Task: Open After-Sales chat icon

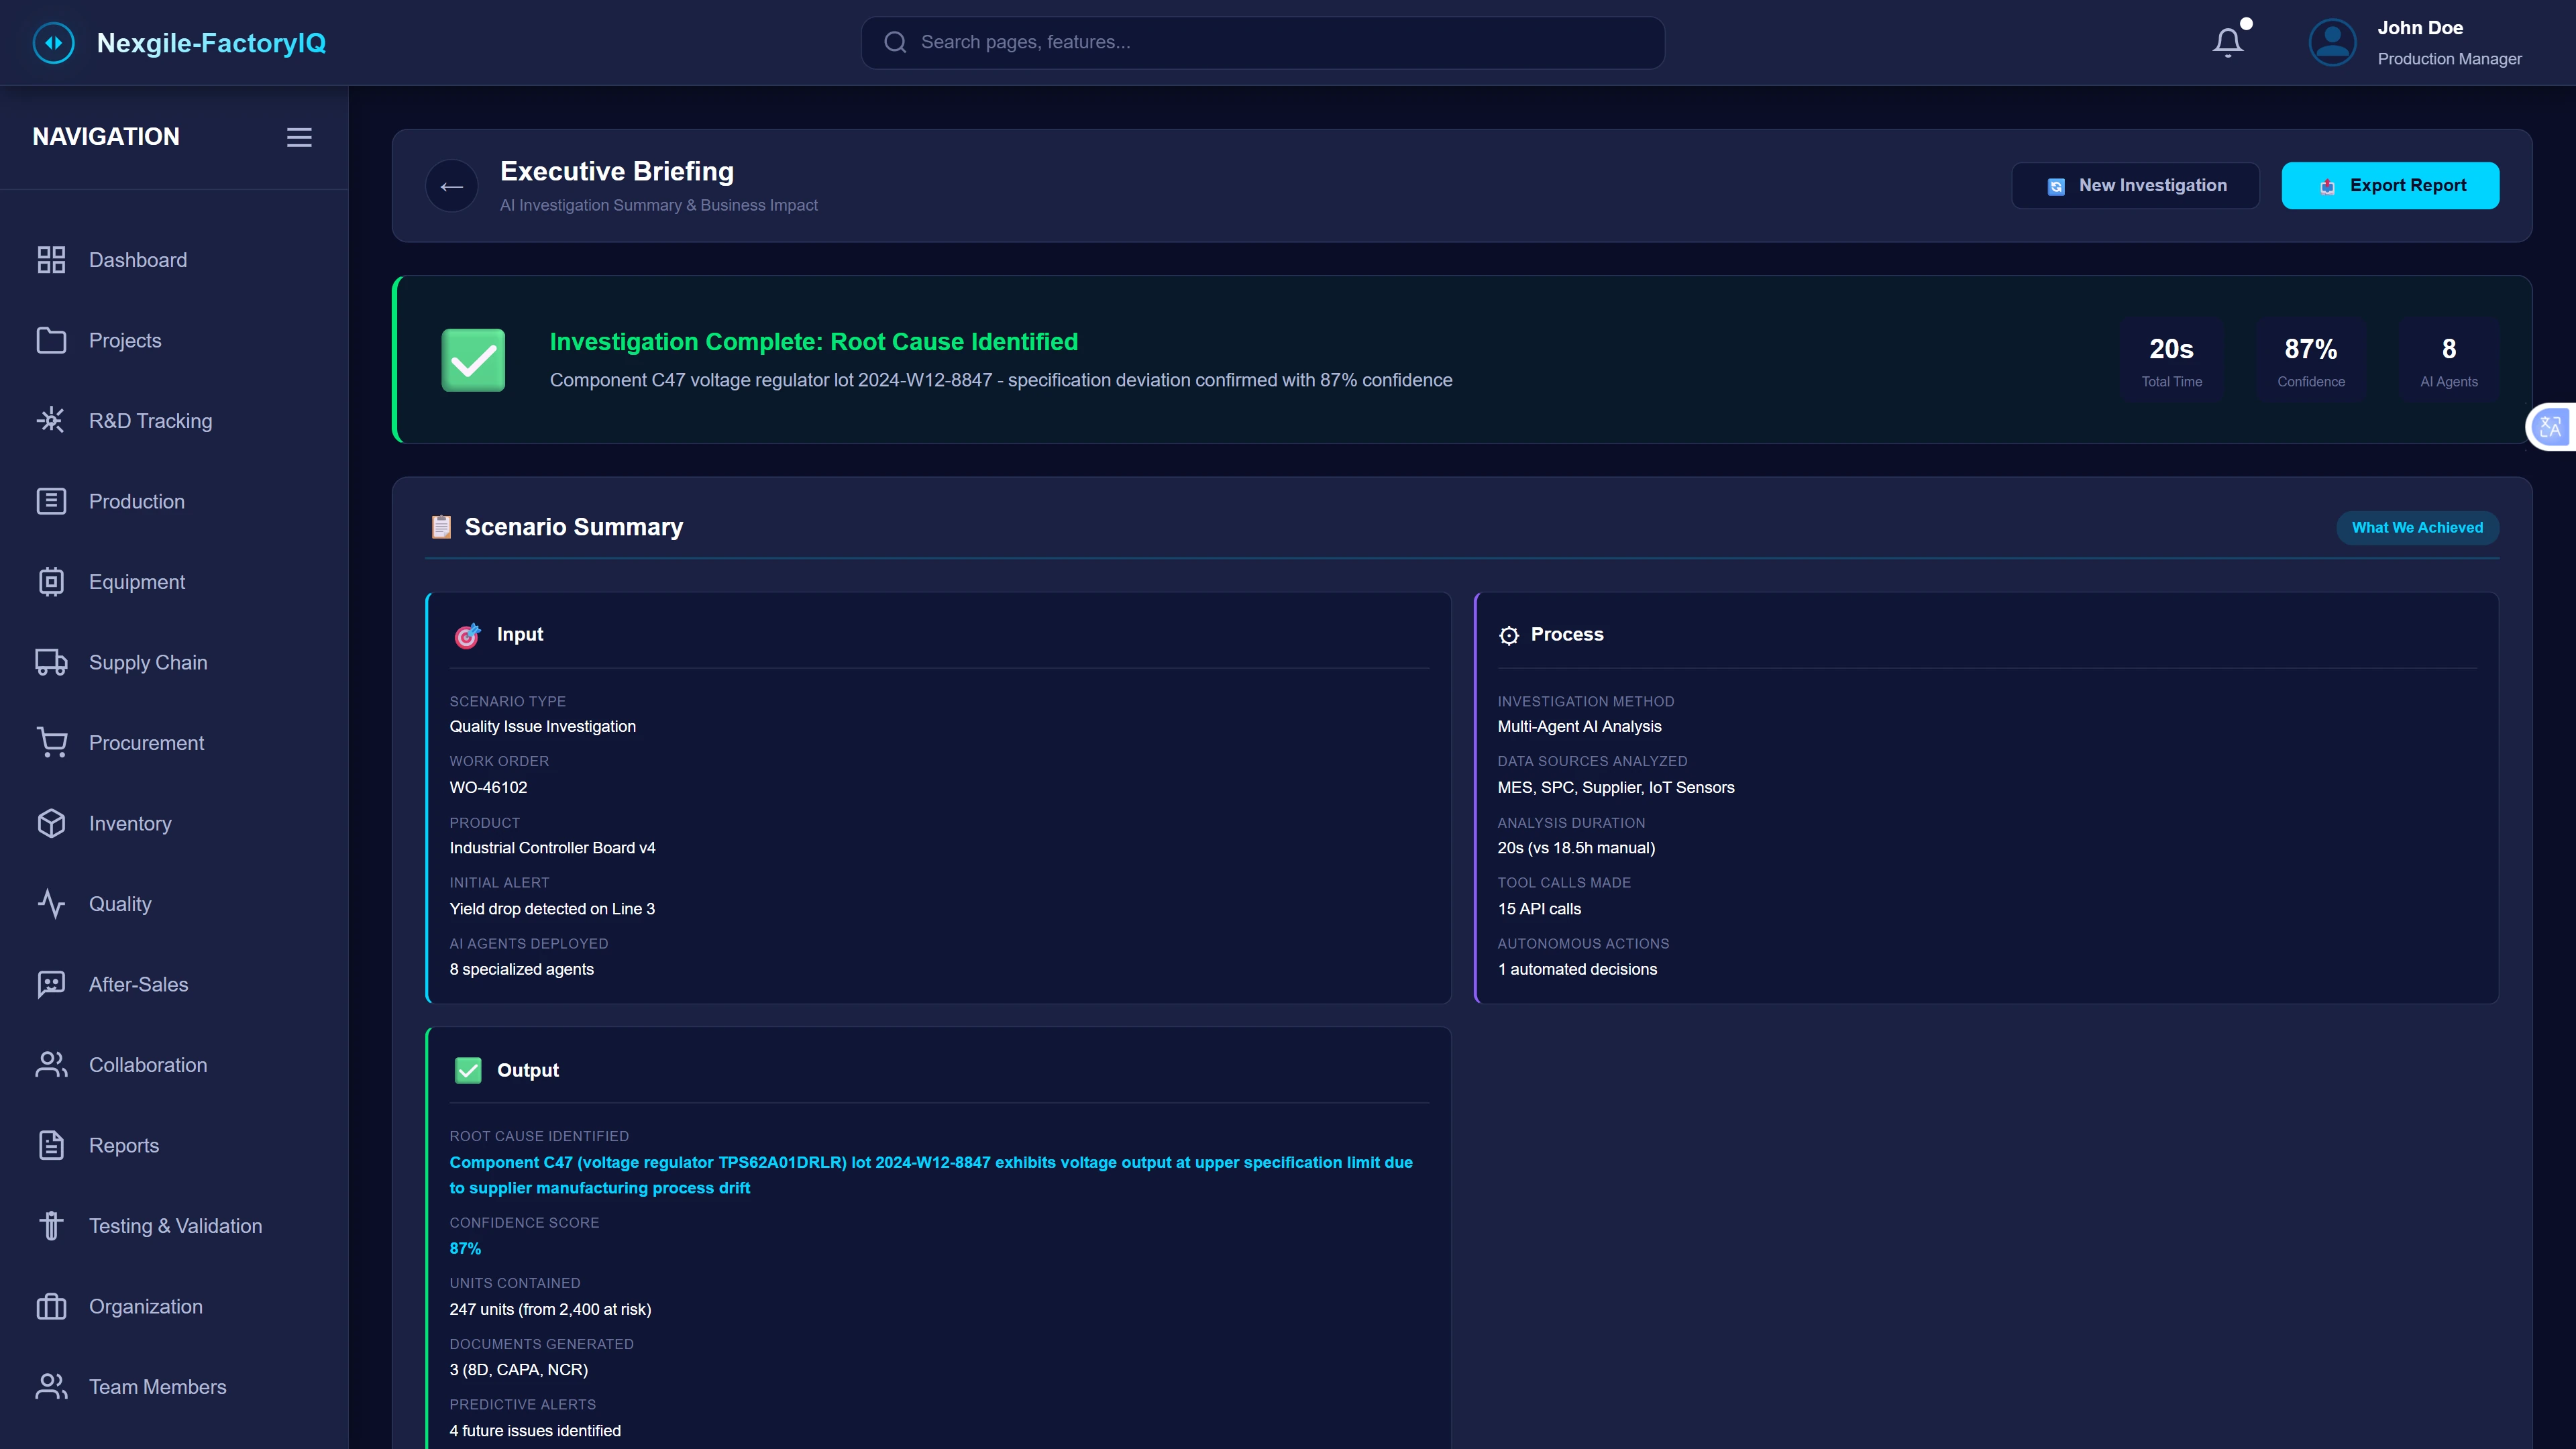Action: click(x=52, y=984)
